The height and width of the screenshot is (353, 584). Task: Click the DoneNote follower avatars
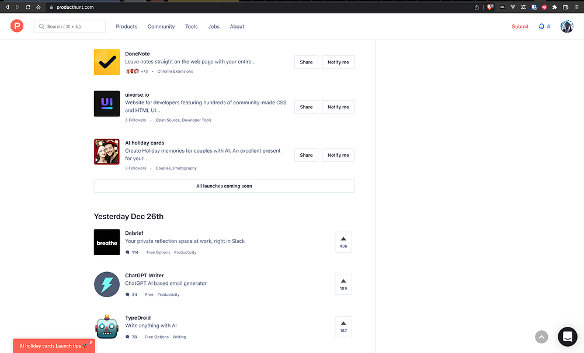click(132, 71)
